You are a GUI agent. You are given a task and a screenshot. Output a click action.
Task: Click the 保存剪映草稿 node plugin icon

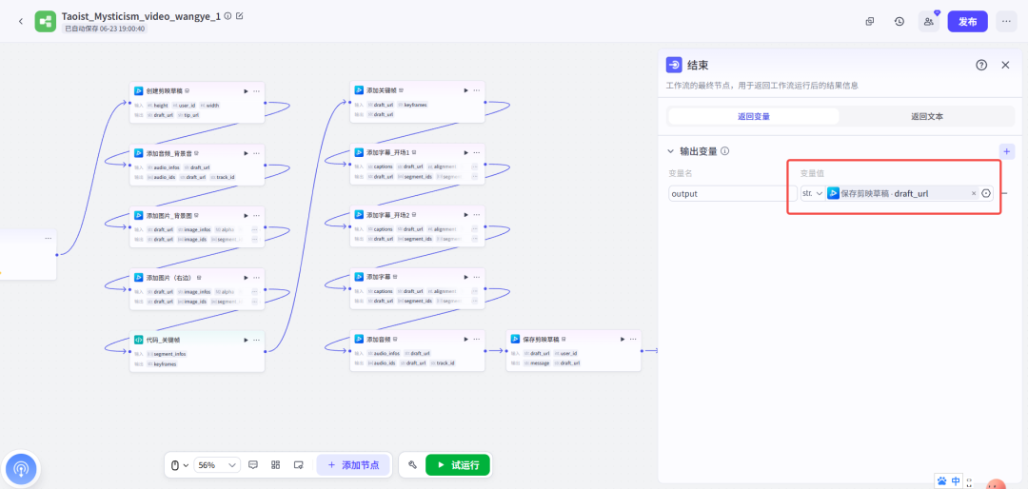(x=515, y=339)
